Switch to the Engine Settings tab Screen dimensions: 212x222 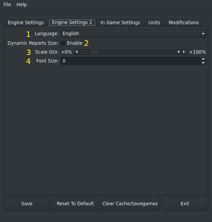coord(26,23)
